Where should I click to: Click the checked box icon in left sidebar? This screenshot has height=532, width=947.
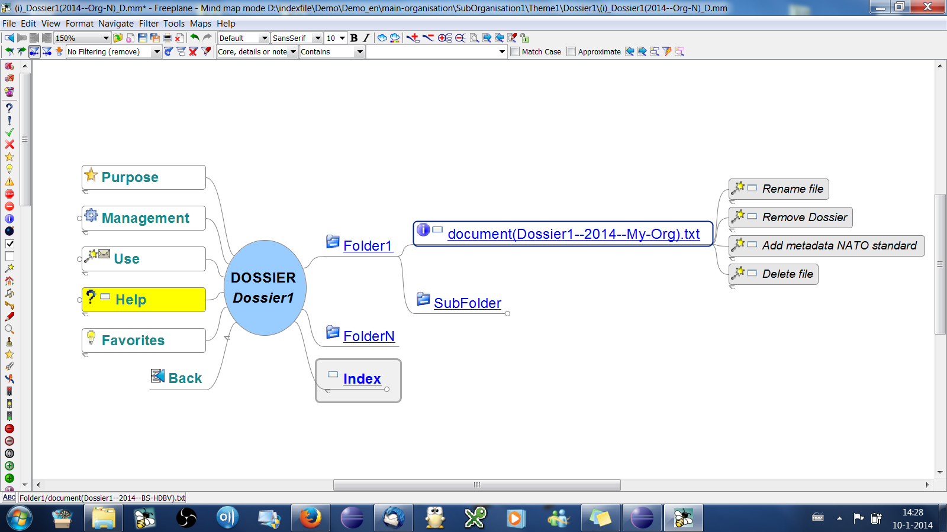[x=9, y=244]
